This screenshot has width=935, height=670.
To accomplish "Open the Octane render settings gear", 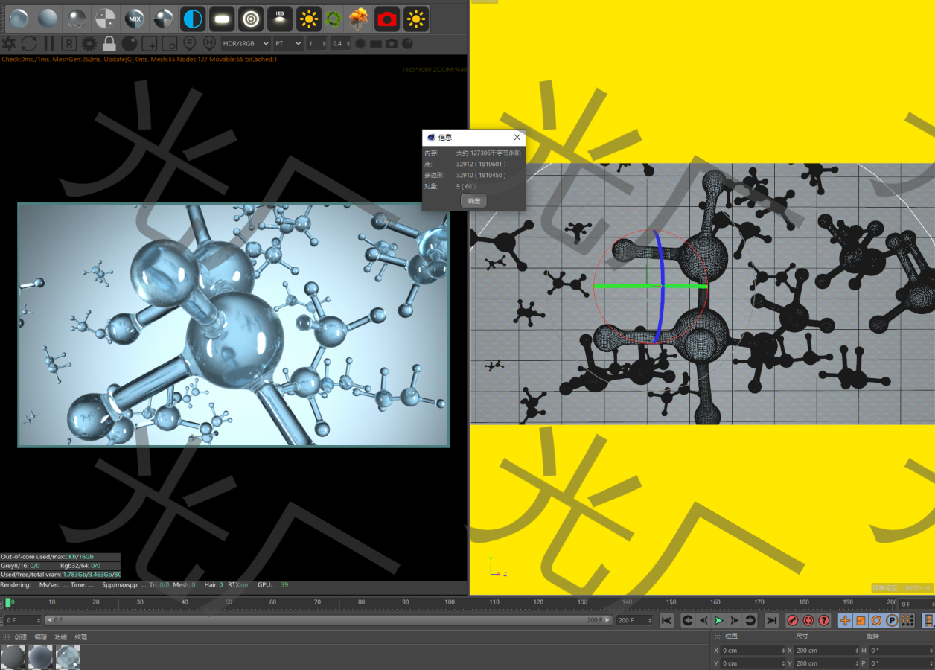I will coord(89,44).
